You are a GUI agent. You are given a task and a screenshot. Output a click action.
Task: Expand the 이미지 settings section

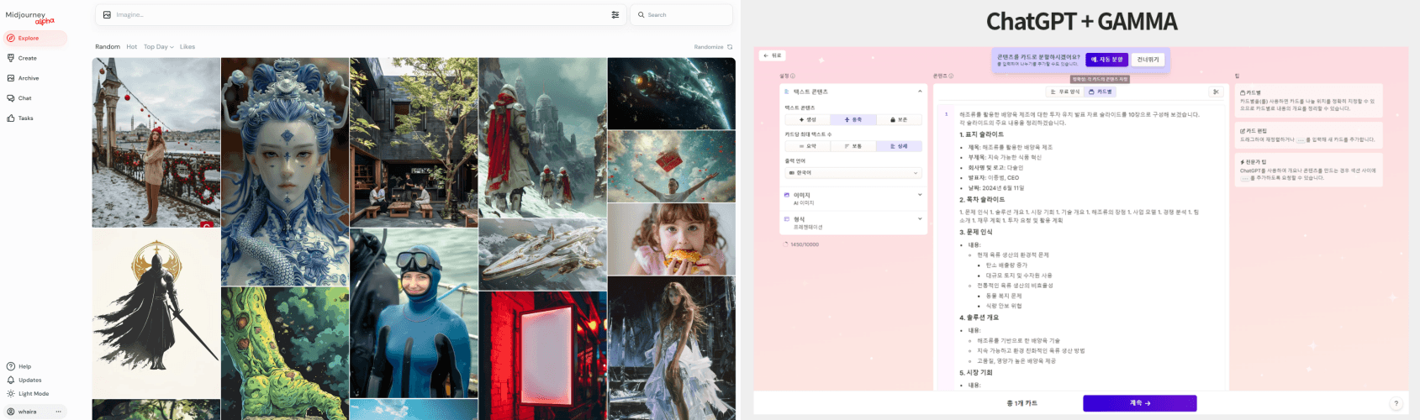coord(853,198)
